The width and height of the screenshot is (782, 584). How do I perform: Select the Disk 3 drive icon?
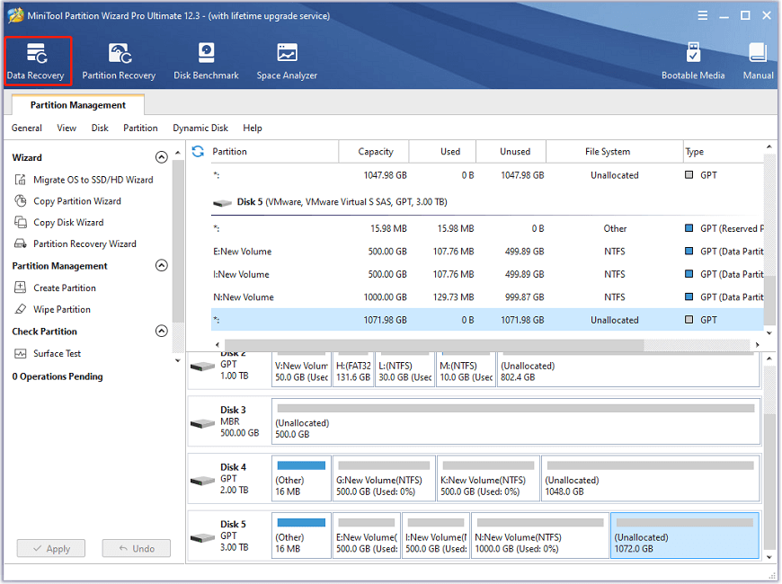pos(202,424)
